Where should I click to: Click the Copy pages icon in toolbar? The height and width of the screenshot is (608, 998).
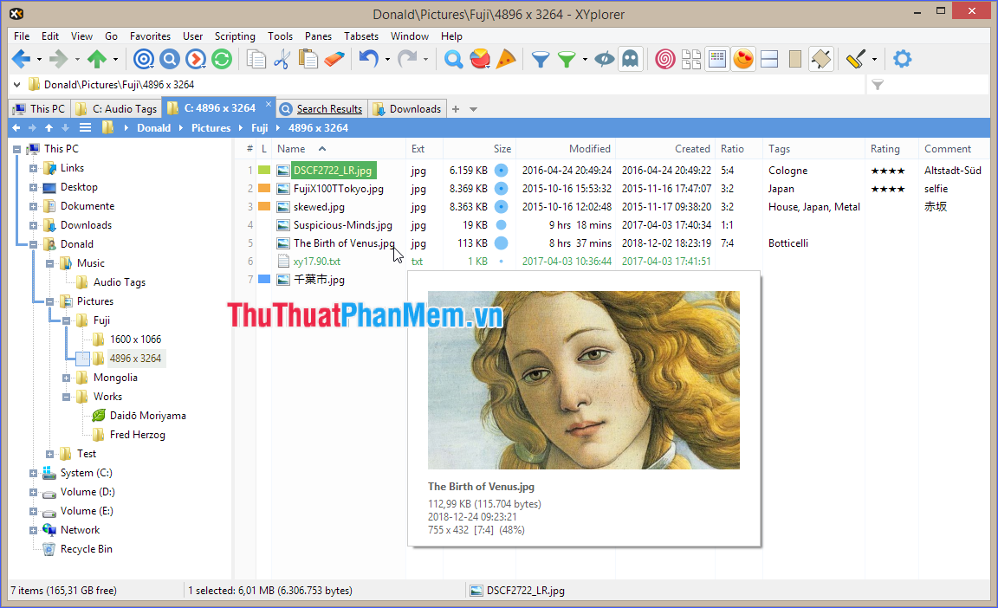point(256,59)
